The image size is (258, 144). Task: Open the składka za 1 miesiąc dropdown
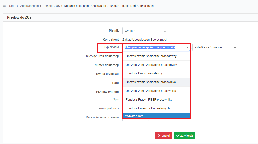coord(215,47)
